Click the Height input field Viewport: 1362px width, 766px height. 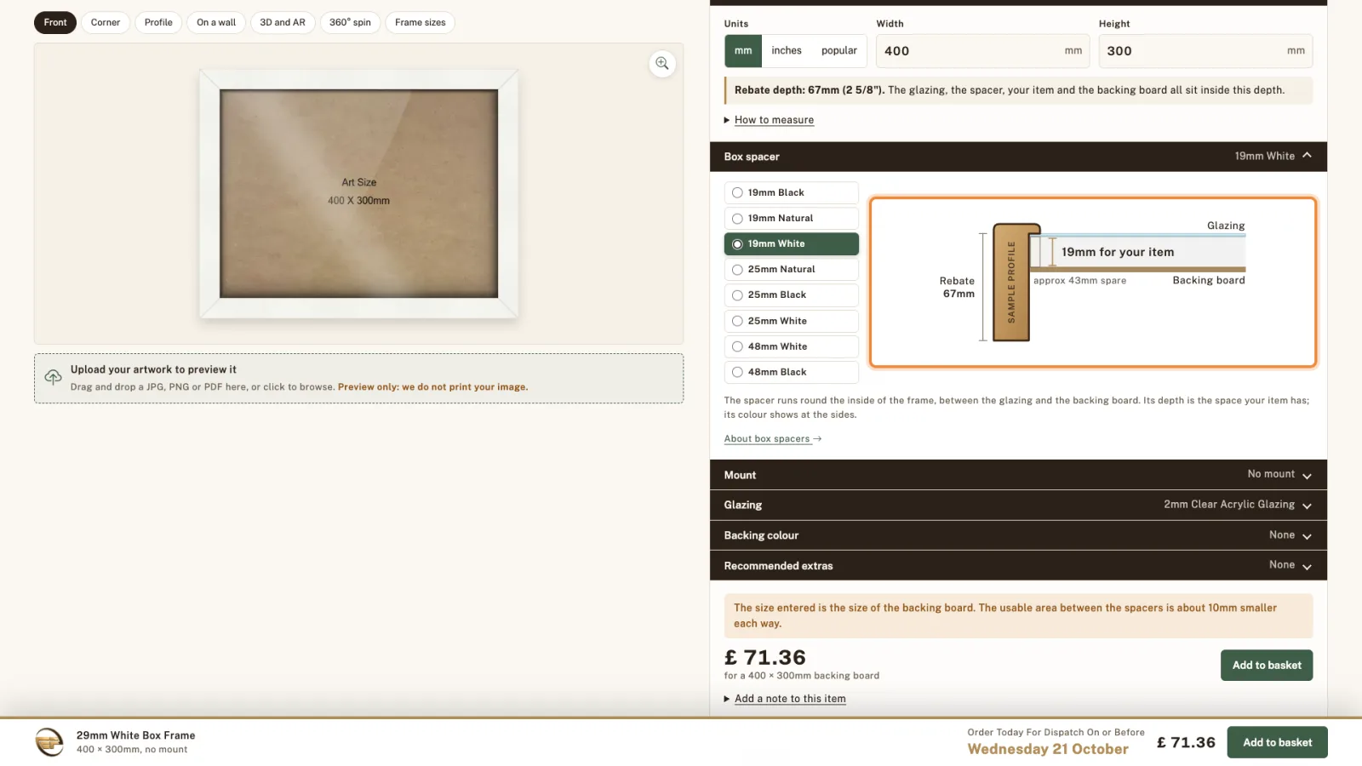click(1205, 51)
